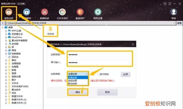
Task: Select the 文件夹 folder thumbnail
Action: click(51, 31)
